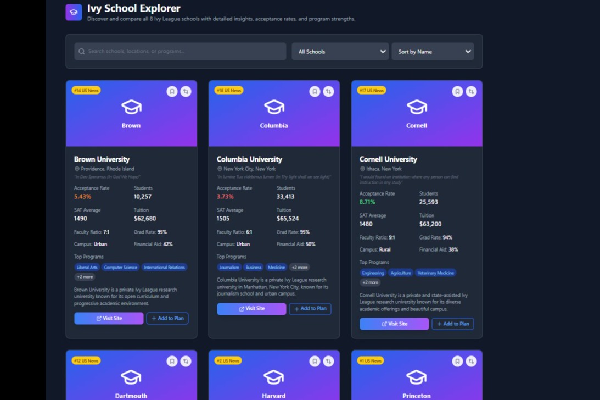Click compare icon on Brown card
The width and height of the screenshot is (600, 400).
tap(186, 91)
